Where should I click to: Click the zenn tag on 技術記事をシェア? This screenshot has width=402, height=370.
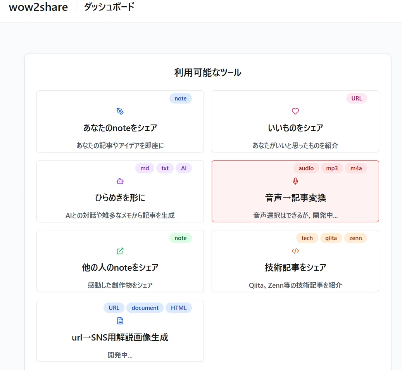(x=355, y=238)
